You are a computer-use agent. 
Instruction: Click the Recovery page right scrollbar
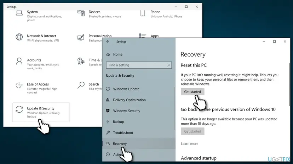coord(289,84)
